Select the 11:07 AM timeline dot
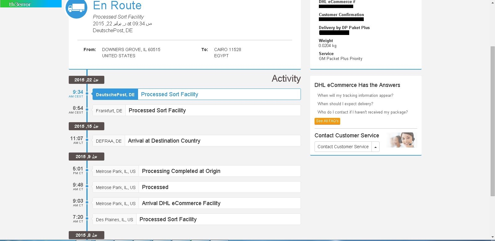The image size is (495, 241). [87, 140]
